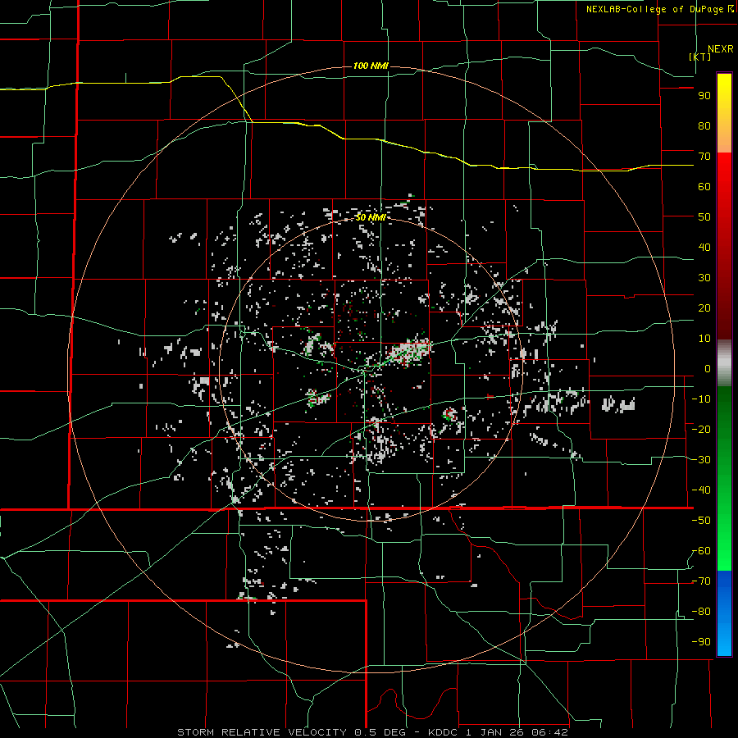Click the gray zero-velocity segment of color bar

724,363
